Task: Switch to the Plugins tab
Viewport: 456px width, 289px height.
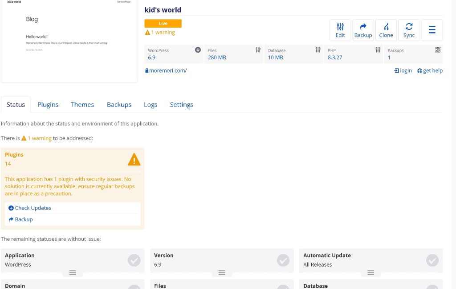Action: pos(48,104)
